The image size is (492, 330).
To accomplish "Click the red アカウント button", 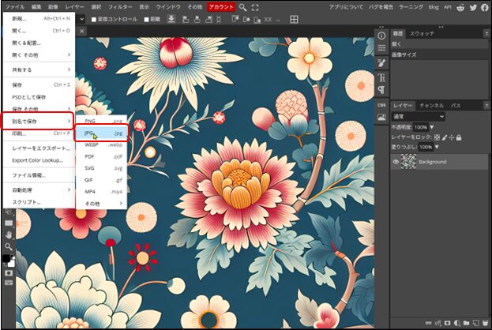I will tap(221, 7).
